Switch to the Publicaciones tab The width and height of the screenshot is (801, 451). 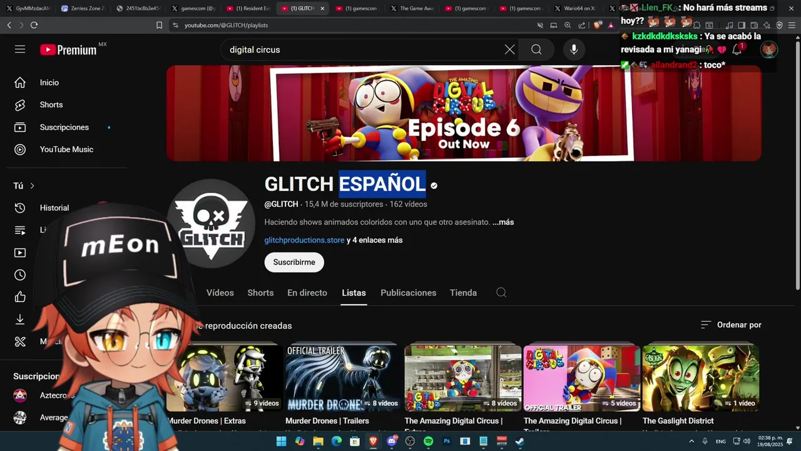(x=409, y=293)
